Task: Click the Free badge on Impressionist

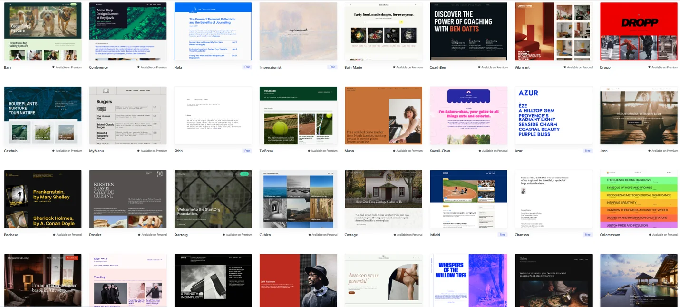Action: coord(332,67)
